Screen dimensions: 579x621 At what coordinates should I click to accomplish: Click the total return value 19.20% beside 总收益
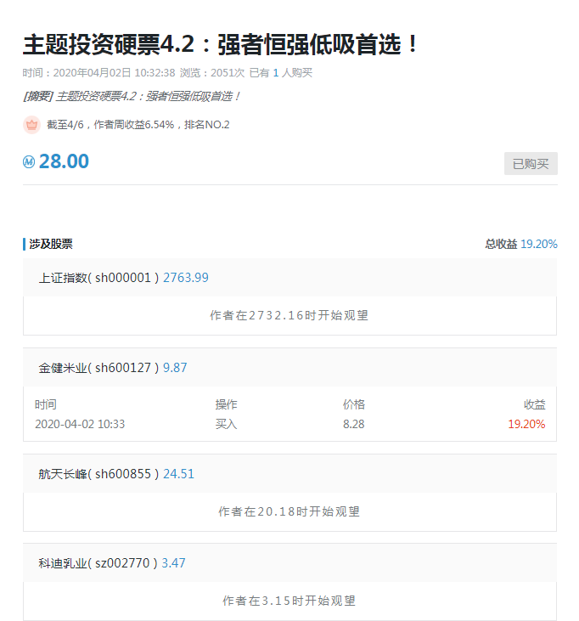pos(538,244)
